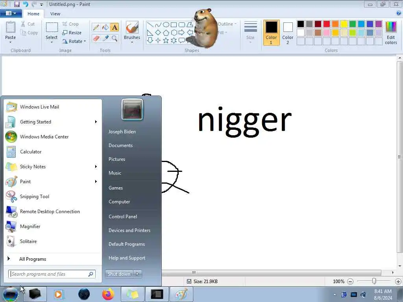Open the Rotate dropdown

point(74,41)
